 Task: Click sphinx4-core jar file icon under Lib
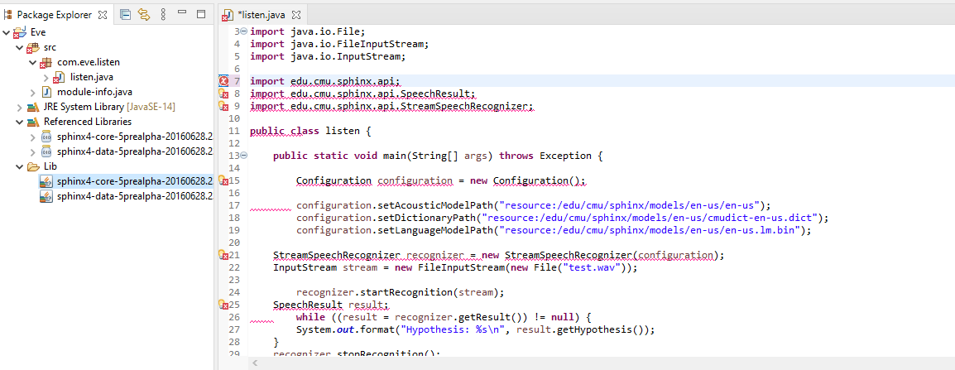point(46,181)
